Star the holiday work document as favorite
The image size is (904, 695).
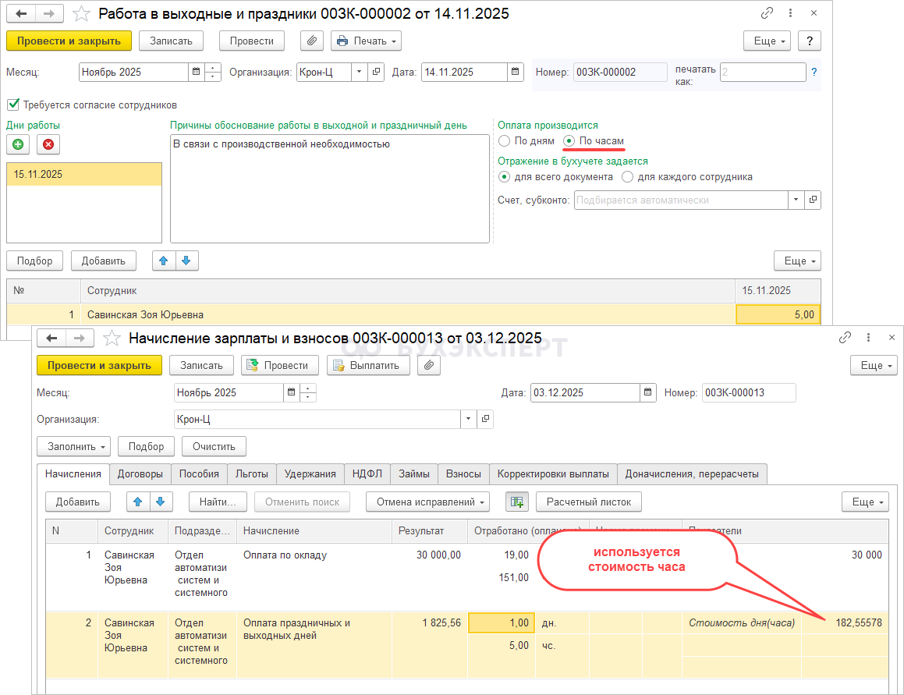click(x=81, y=14)
